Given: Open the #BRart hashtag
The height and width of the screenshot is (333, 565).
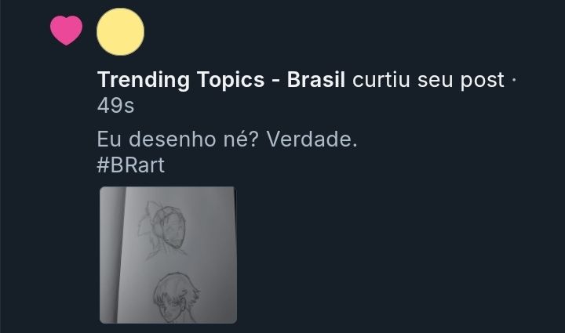Looking at the screenshot, I should (x=131, y=165).
